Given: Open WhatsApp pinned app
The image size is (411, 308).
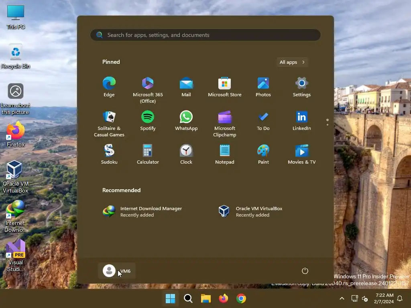Looking at the screenshot, I should tap(186, 121).
